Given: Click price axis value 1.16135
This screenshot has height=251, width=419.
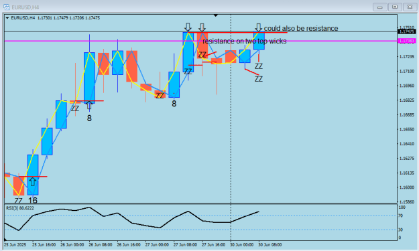Looking at the screenshot, I should point(407,173).
